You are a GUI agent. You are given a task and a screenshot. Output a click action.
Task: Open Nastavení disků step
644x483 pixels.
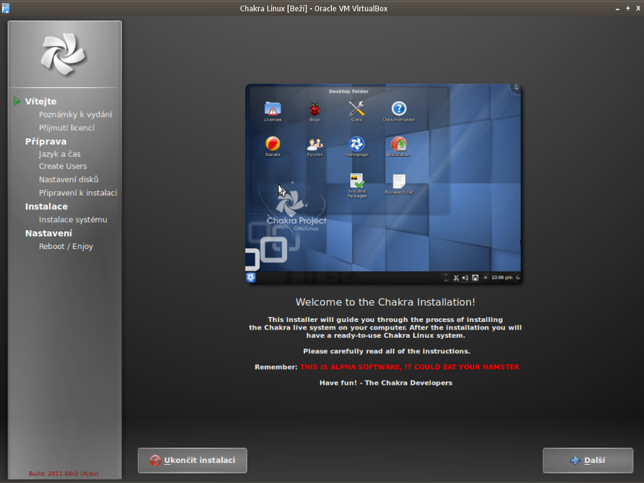69,179
